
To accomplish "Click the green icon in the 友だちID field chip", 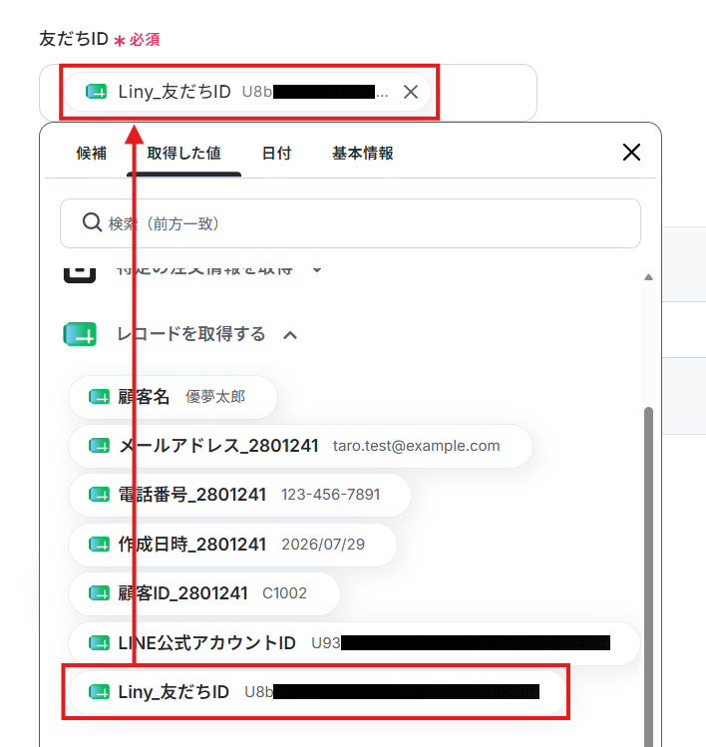I will coord(97,92).
